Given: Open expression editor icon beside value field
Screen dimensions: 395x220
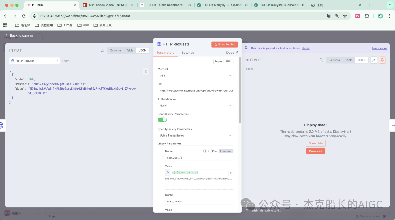Looking at the screenshot, I should 231,173.
